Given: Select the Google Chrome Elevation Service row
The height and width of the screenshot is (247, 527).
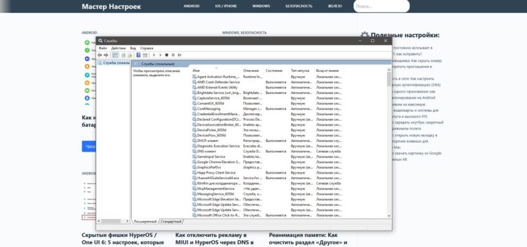Looking at the screenshot, I should click(x=268, y=162).
